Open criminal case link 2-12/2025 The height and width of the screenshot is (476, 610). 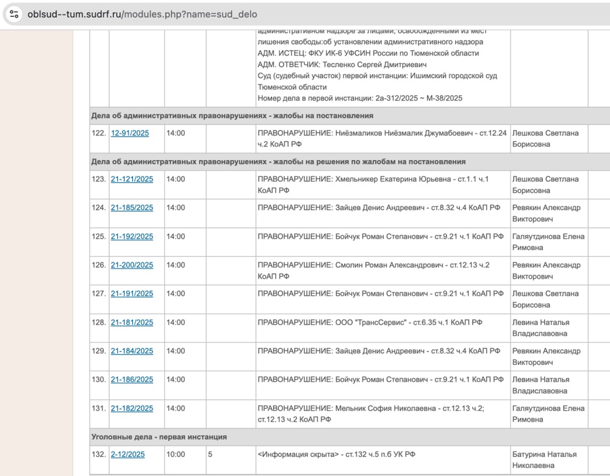click(127, 454)
